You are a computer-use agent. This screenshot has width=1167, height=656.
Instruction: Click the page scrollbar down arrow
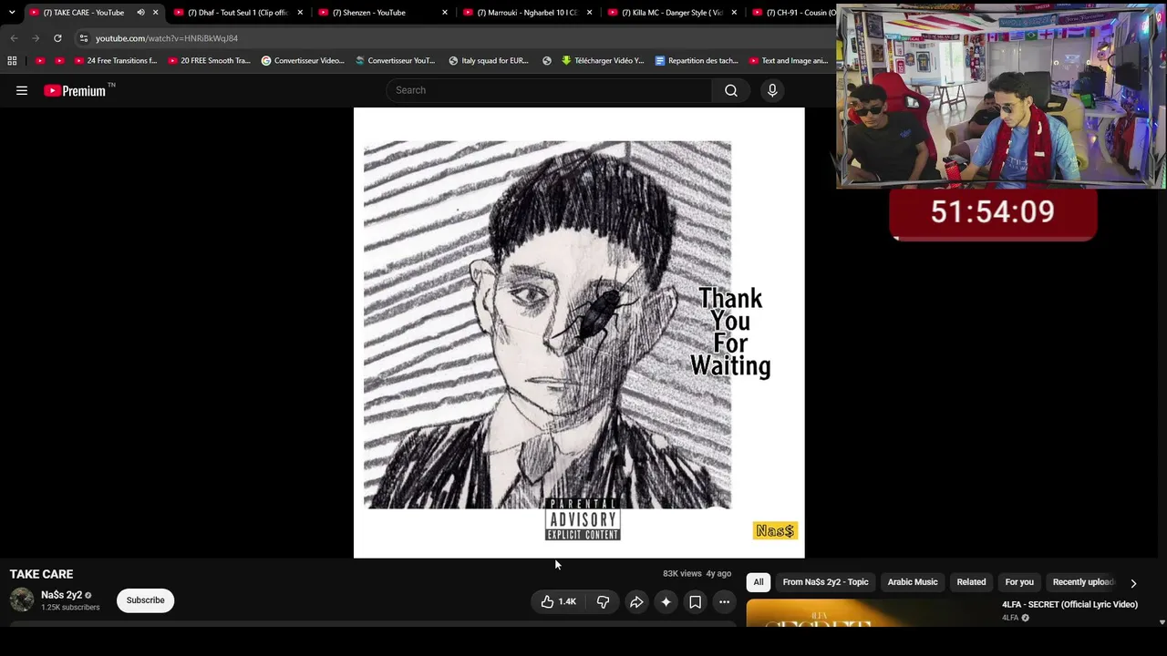point(1162,622)
